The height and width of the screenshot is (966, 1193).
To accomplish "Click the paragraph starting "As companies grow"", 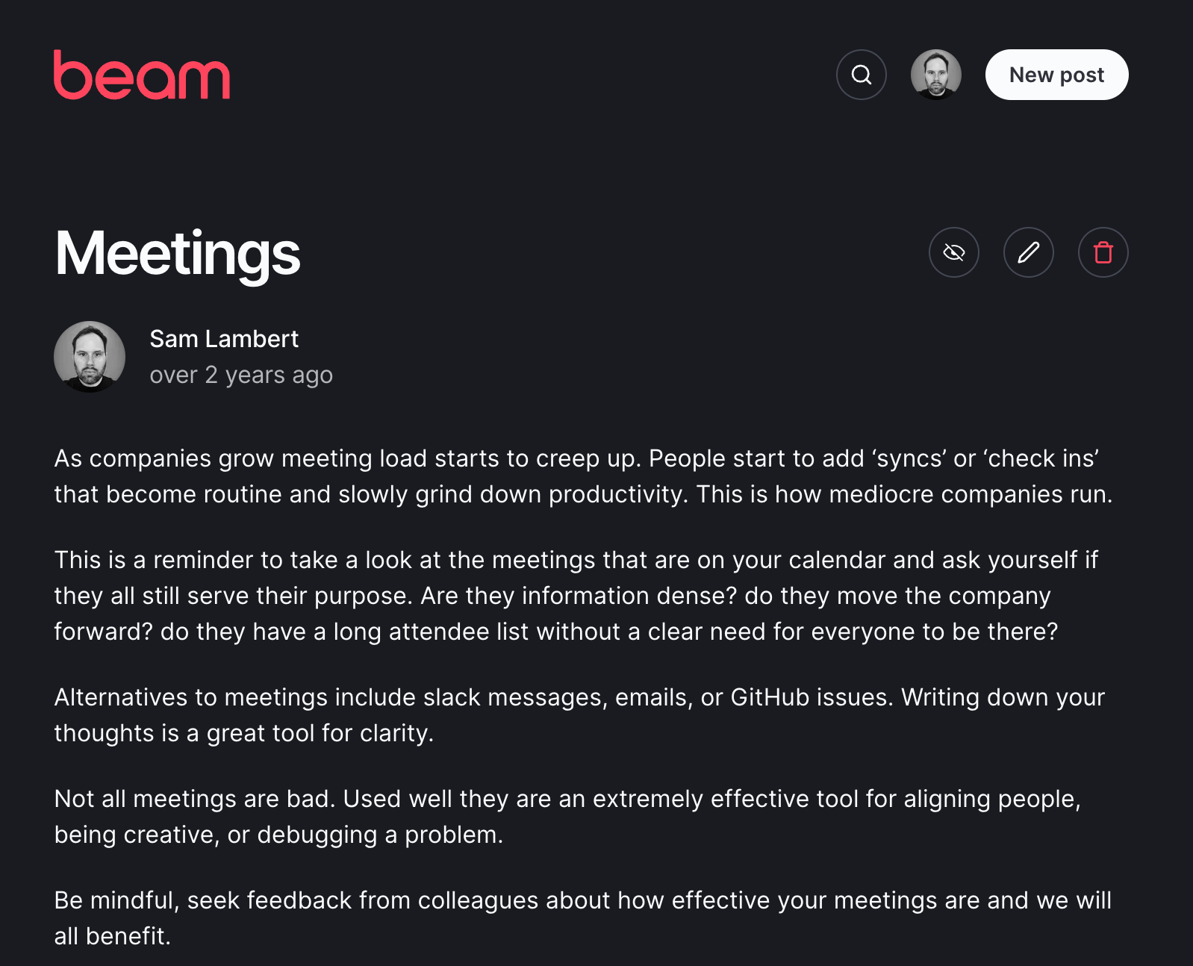I will 582,476.
